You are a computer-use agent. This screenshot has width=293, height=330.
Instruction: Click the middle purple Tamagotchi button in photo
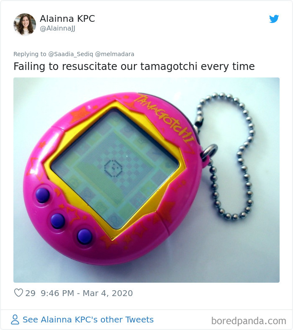[x=58, y=221]
